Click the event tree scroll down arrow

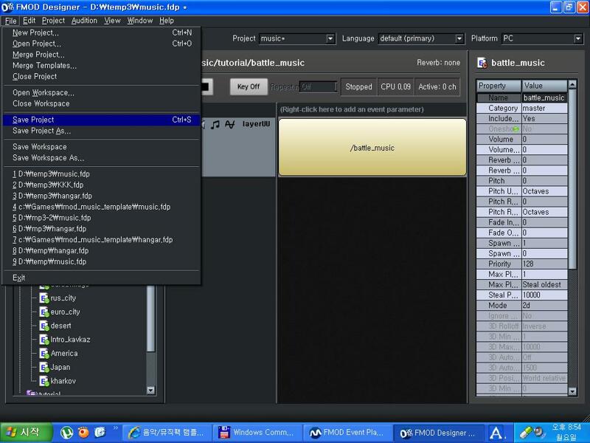pos(151,391)
